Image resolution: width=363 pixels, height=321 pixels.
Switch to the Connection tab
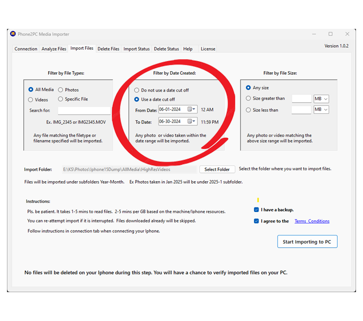coord(26,49)
